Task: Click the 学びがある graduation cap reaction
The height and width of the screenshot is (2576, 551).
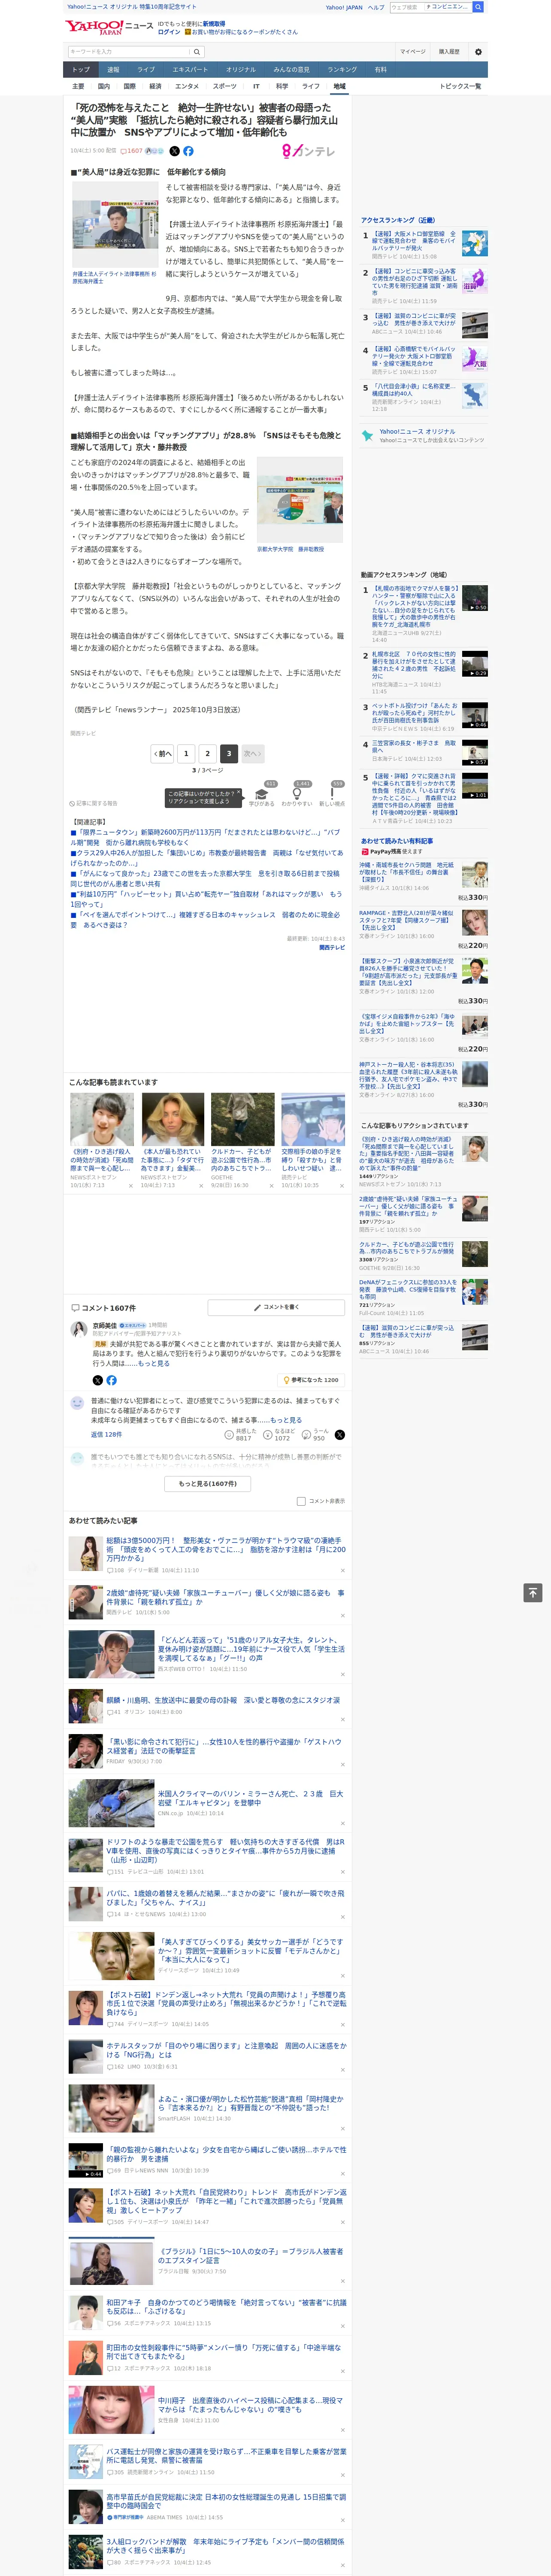Action: 261,793
